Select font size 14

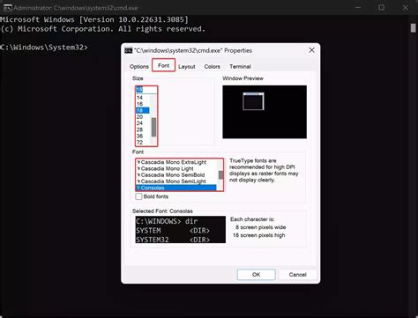click(143, 98)
